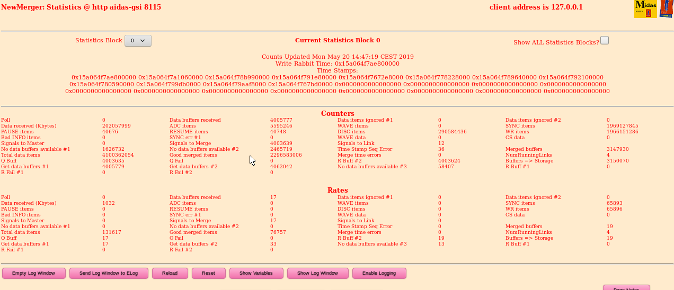Click the Show Variables button
674x290 pixels.
point(256,273)
